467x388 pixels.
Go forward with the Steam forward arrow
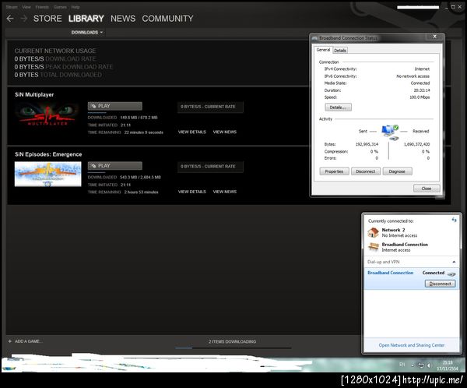pyautogui.click(x=24, y=19)
